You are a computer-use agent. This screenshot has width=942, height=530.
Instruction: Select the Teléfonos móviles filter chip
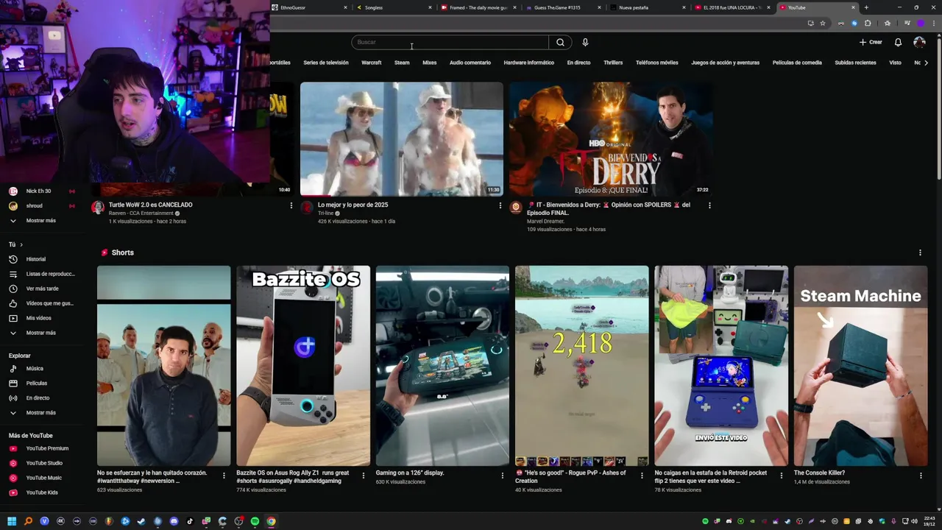[x=657, y=63]
